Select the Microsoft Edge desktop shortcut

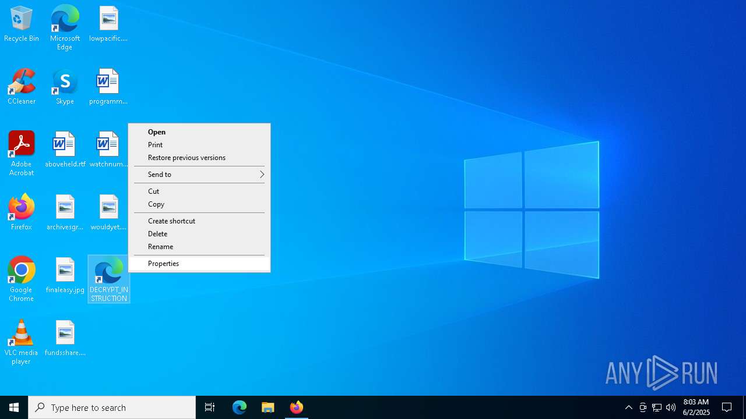pyautogui.click(x=65, y=27)
